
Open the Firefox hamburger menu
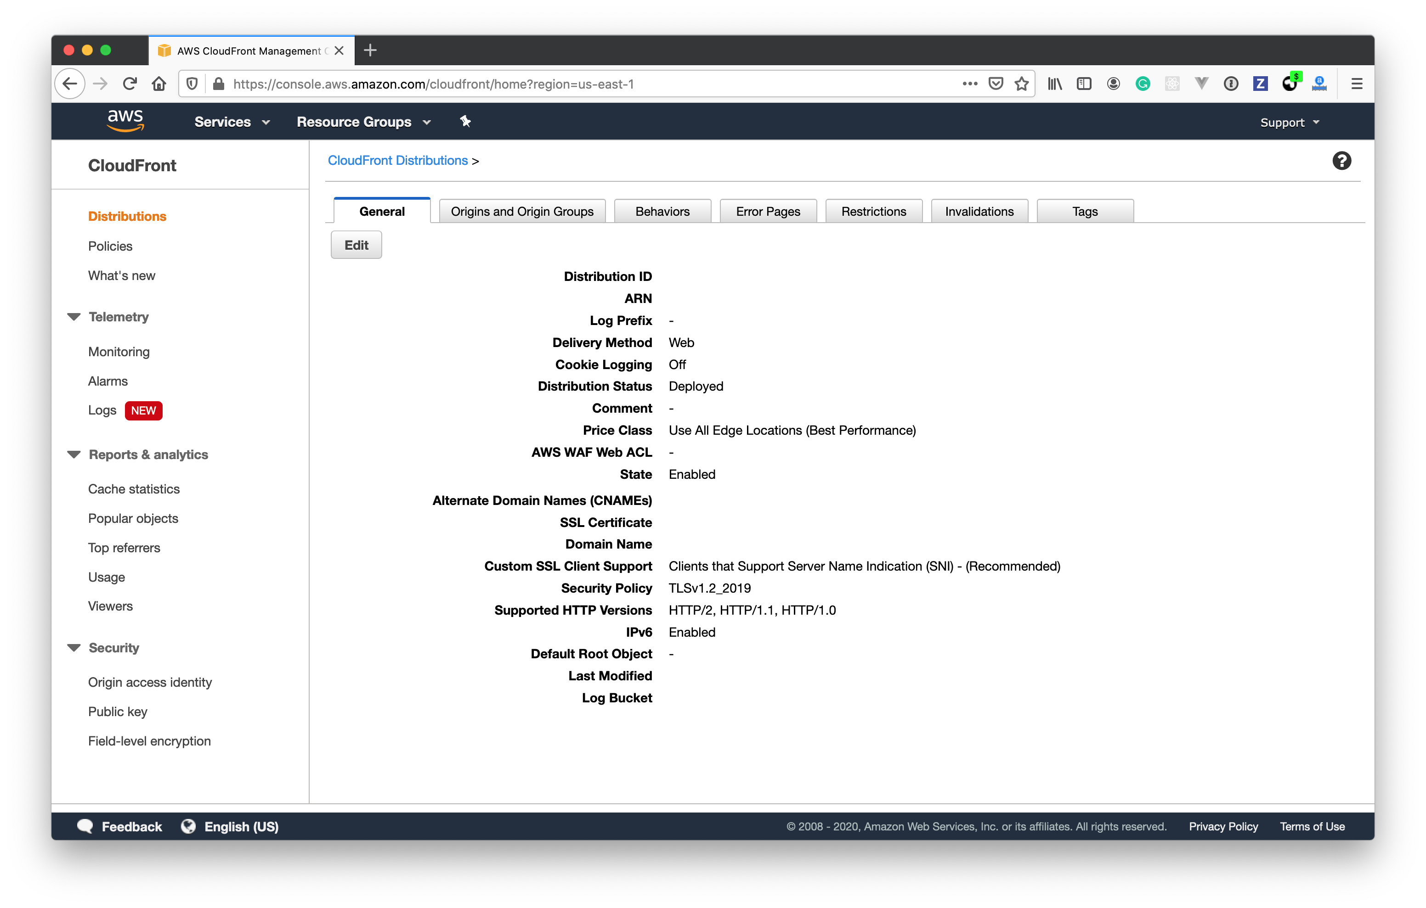tap(1357, 84)
